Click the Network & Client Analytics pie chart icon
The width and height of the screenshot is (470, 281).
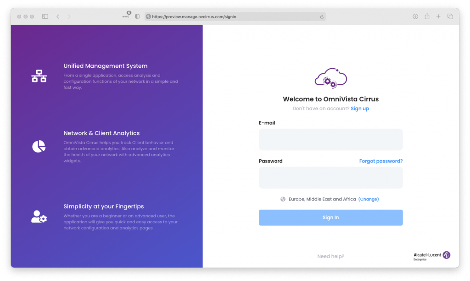(39, 146)
